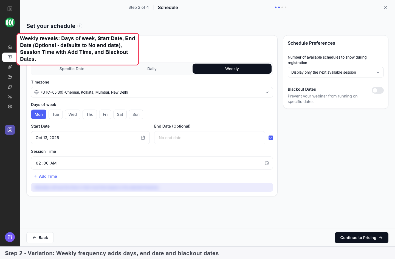Open the settings gear icon in sidebar
Viewport: 395px width, 259px height.
[10, 107]
